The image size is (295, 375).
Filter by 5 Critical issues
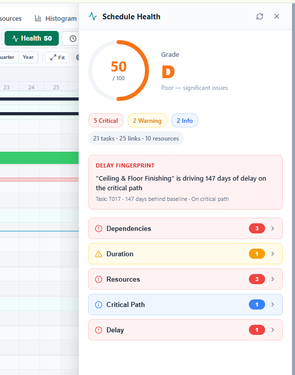(x=106, y=121)
